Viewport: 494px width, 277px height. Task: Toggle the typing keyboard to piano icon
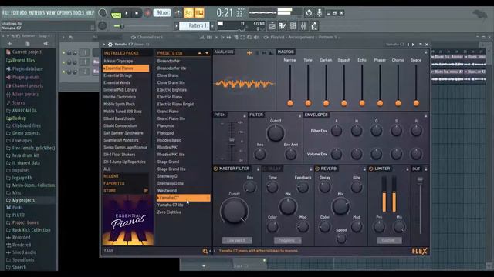click(199, 13)
